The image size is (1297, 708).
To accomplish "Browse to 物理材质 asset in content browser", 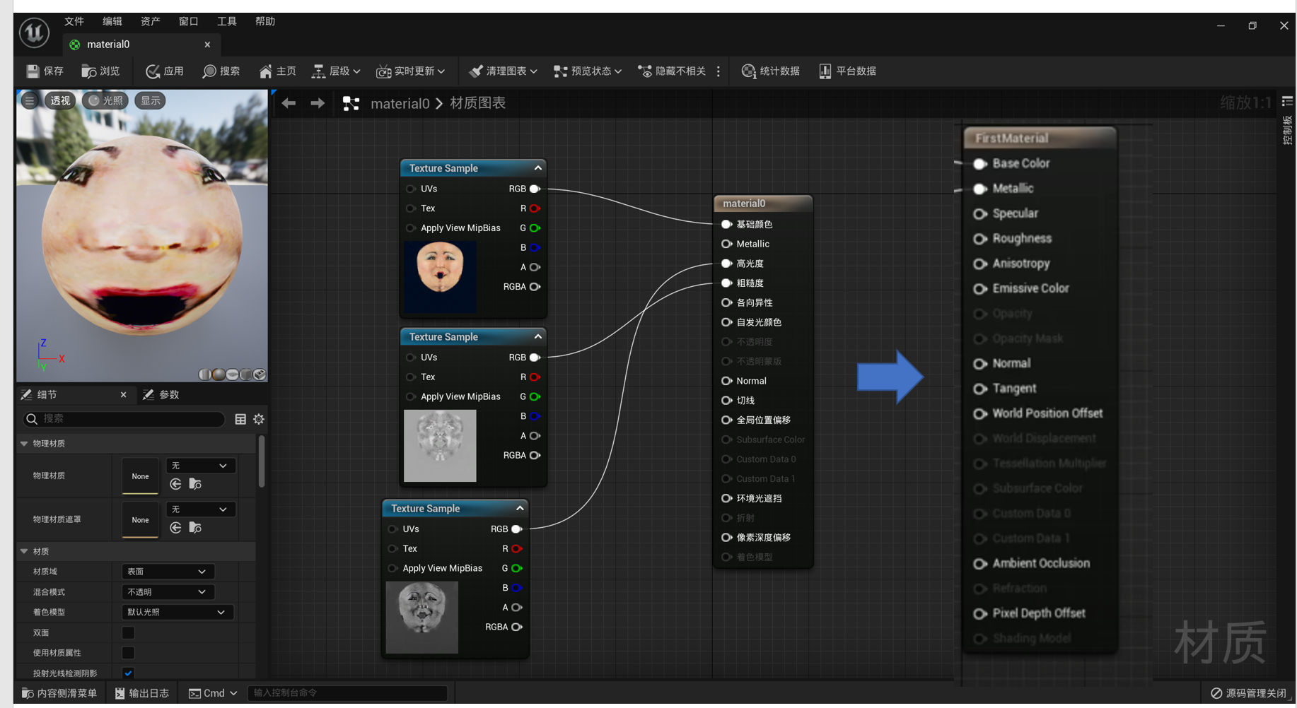I will (195, 484).
